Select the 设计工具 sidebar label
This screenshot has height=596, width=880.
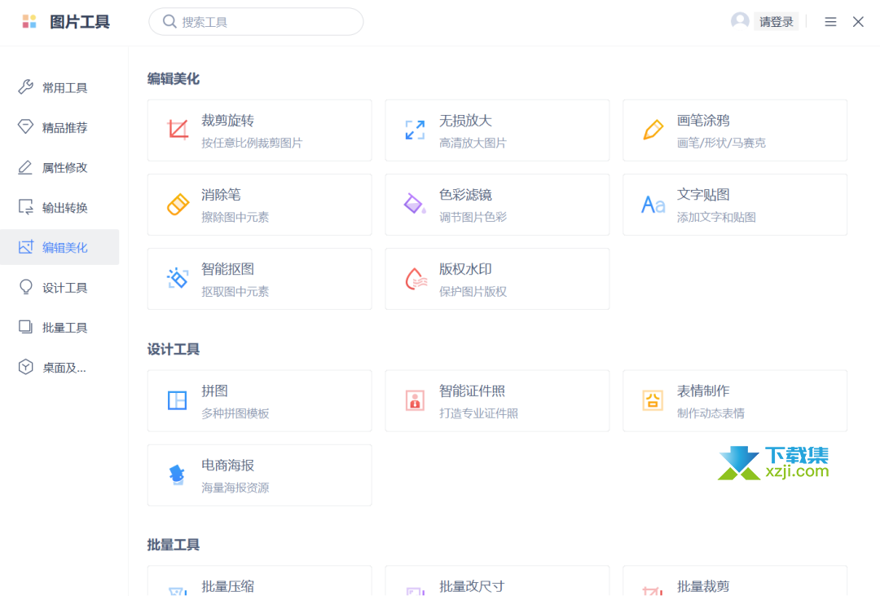pos(65,288)
